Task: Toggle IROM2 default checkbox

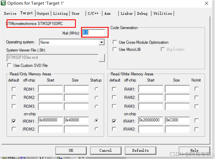Action: (14, 129)
